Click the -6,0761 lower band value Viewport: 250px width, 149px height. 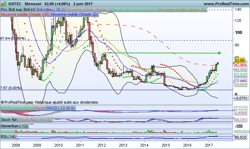(x=241, y=98)
